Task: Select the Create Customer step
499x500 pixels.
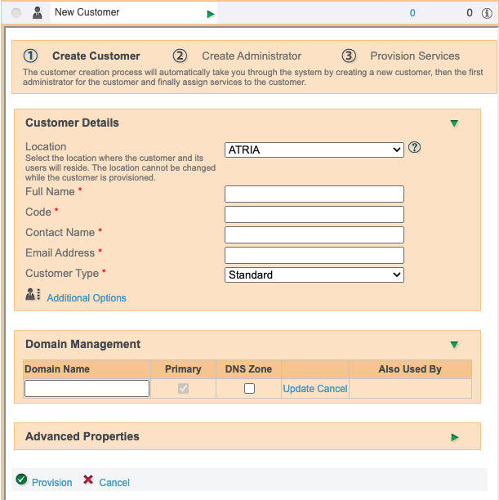Action: pos(96,56)
